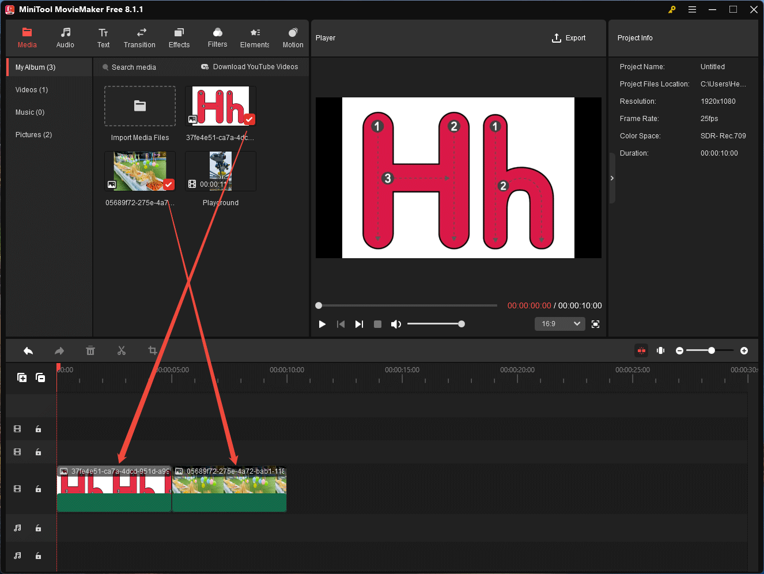Switch to the Motion panel
Screen dimensions: 764x574
pos(293,37)
